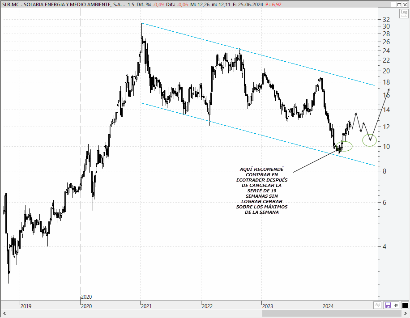Click the 'P: 6,92' value
Screen dimensions: 410x318
273,4
